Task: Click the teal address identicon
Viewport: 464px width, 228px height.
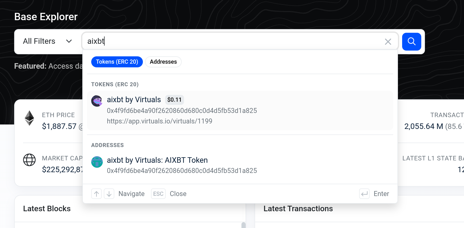Action: coord(97,162)
